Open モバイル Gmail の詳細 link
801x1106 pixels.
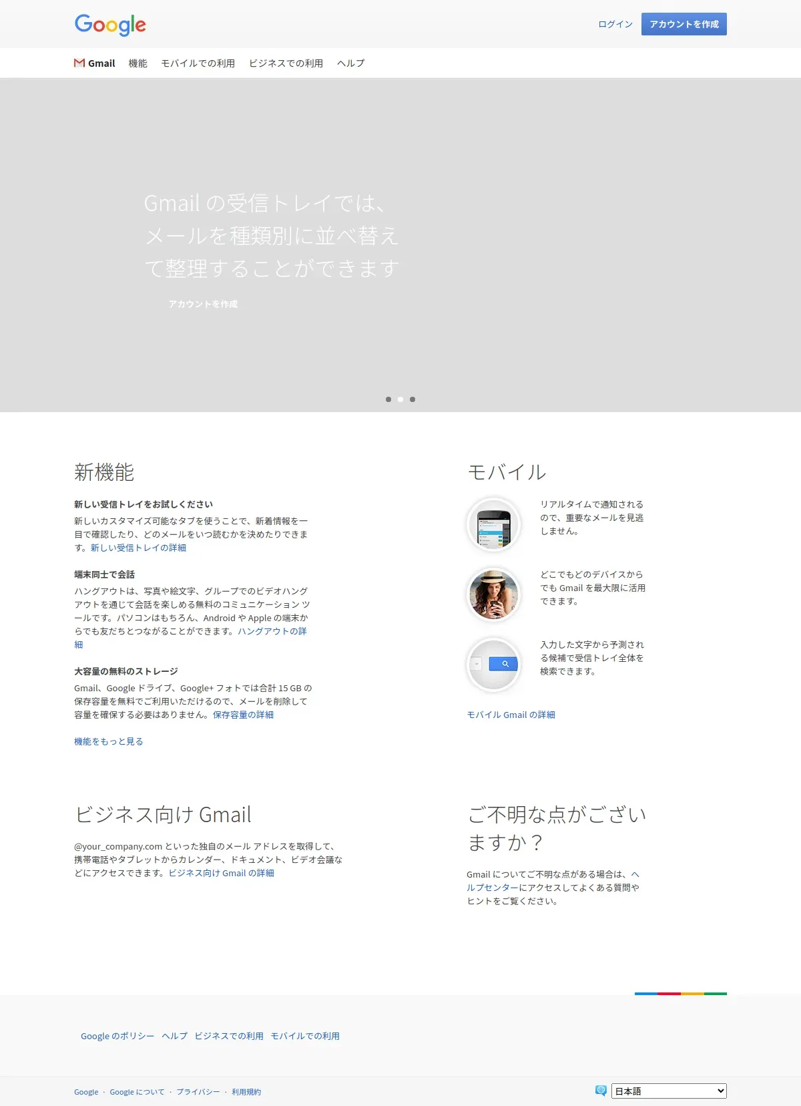point(511,715)
